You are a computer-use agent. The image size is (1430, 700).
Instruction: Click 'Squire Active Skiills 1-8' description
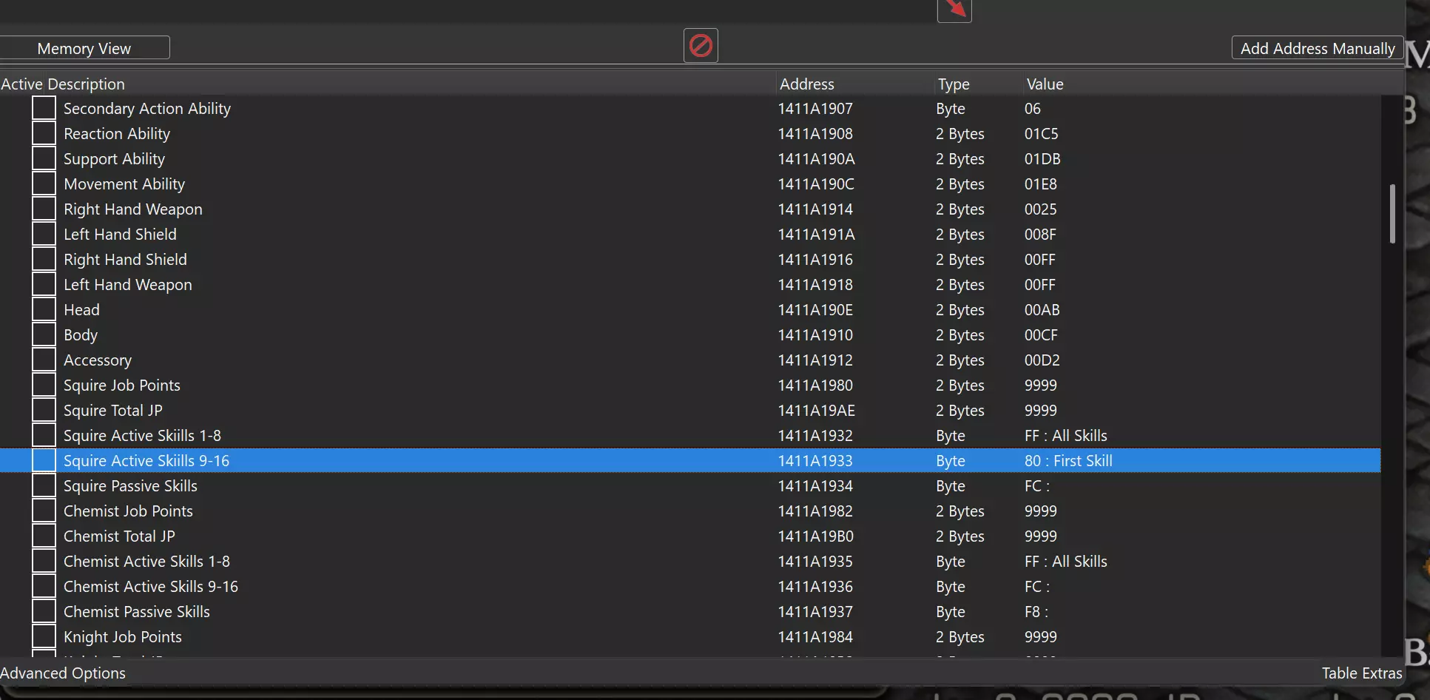click(142, 436)
